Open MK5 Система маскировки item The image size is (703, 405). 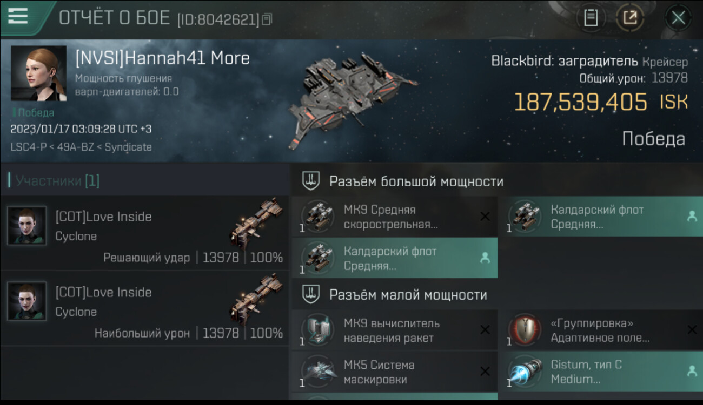tap(395, 372)
